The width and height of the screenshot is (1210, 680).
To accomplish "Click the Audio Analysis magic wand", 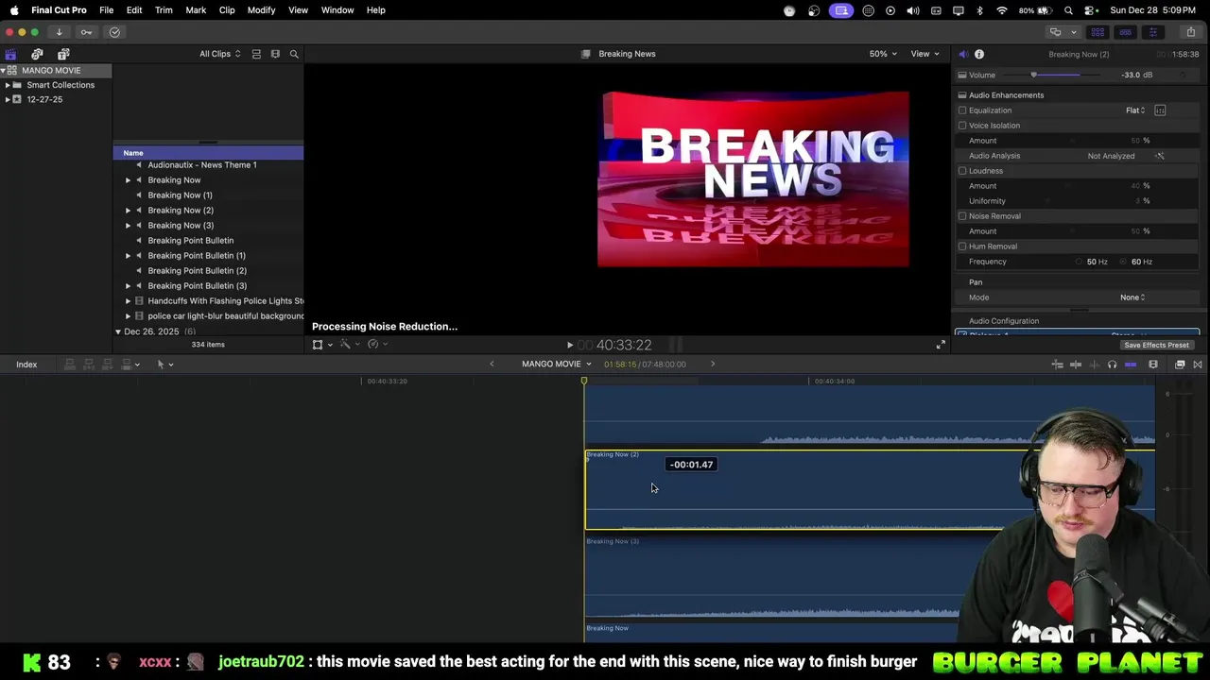I will click(x=1160, y=156).
